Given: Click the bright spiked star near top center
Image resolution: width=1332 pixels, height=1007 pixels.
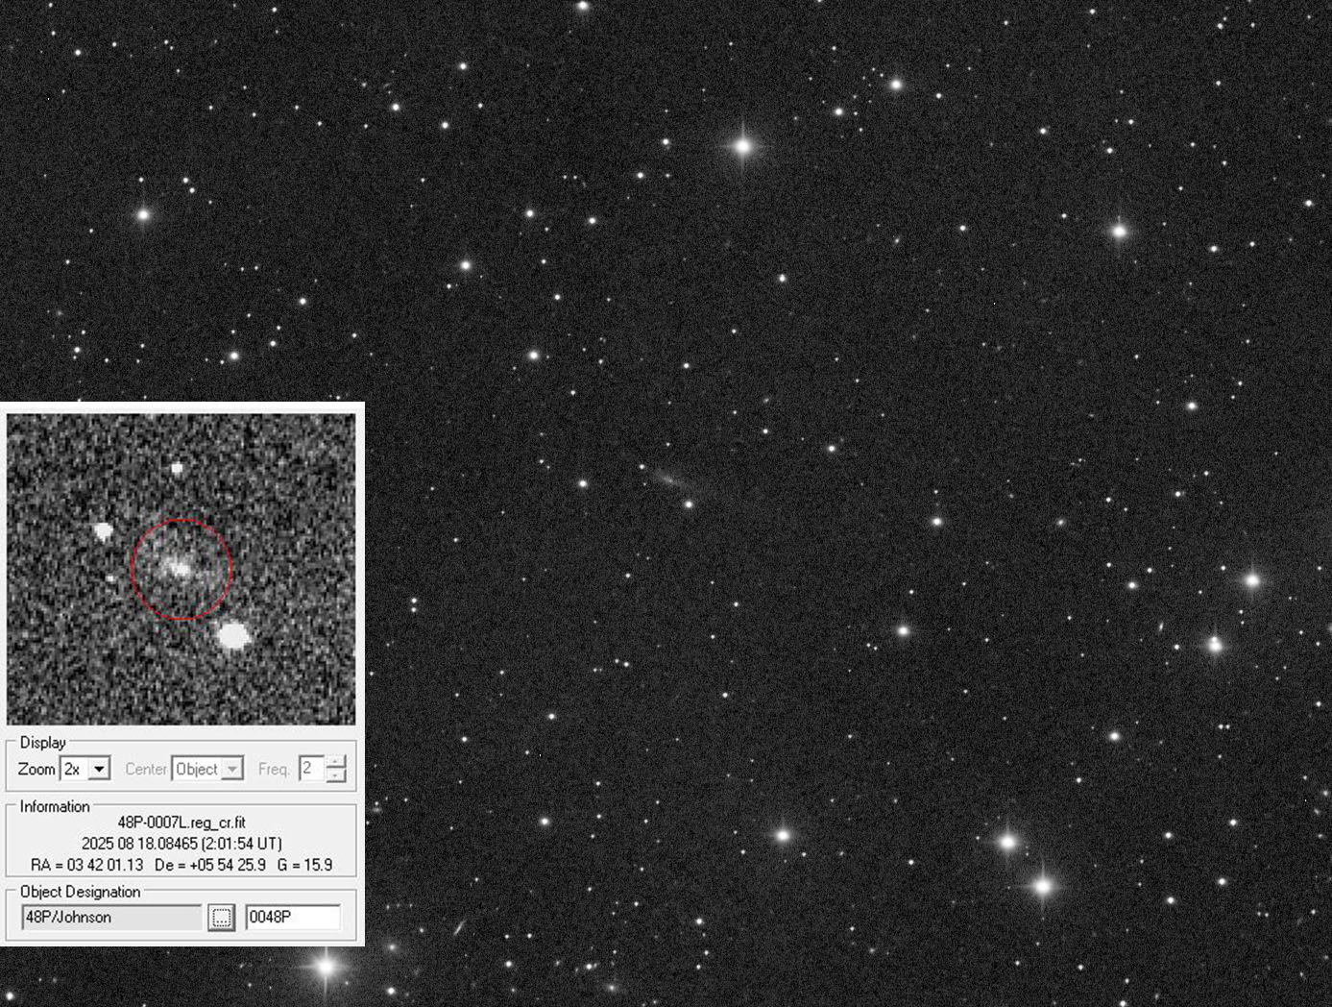Looking at the screenshot, I should pyautogui.click(x=742, y=147).
